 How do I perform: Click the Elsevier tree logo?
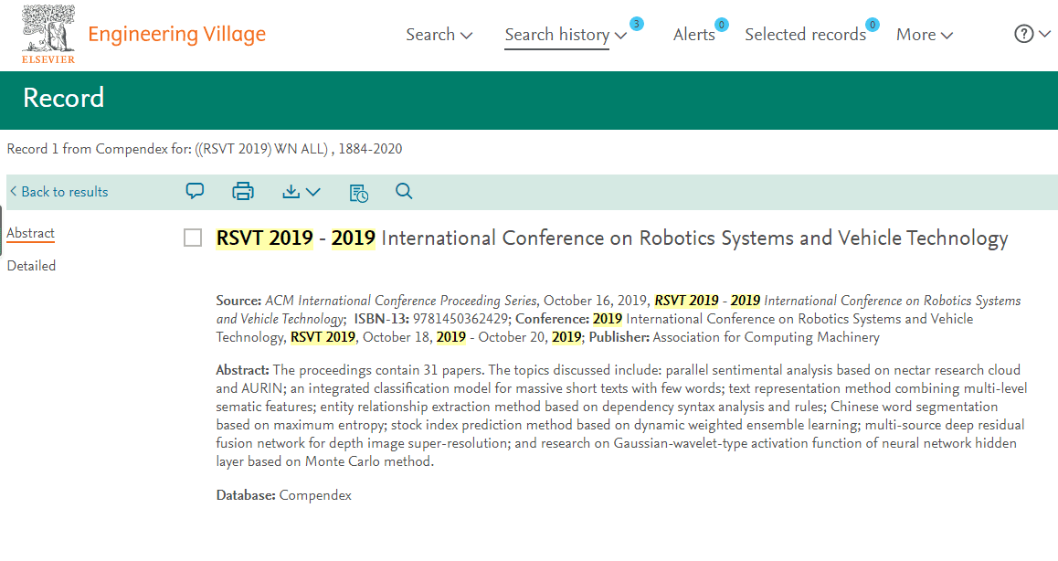[x=48, y=34]
